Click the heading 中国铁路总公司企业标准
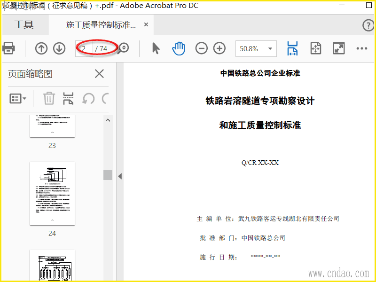Viewport: 376px width, 282px height. 260,73
